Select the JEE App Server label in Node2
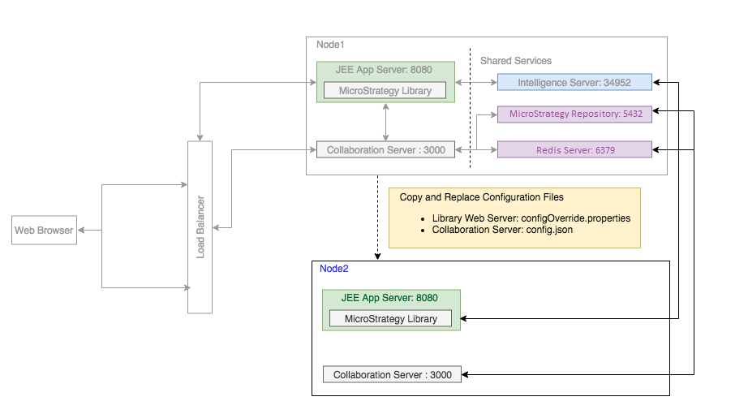748x414 pixels. coord(389,298)
